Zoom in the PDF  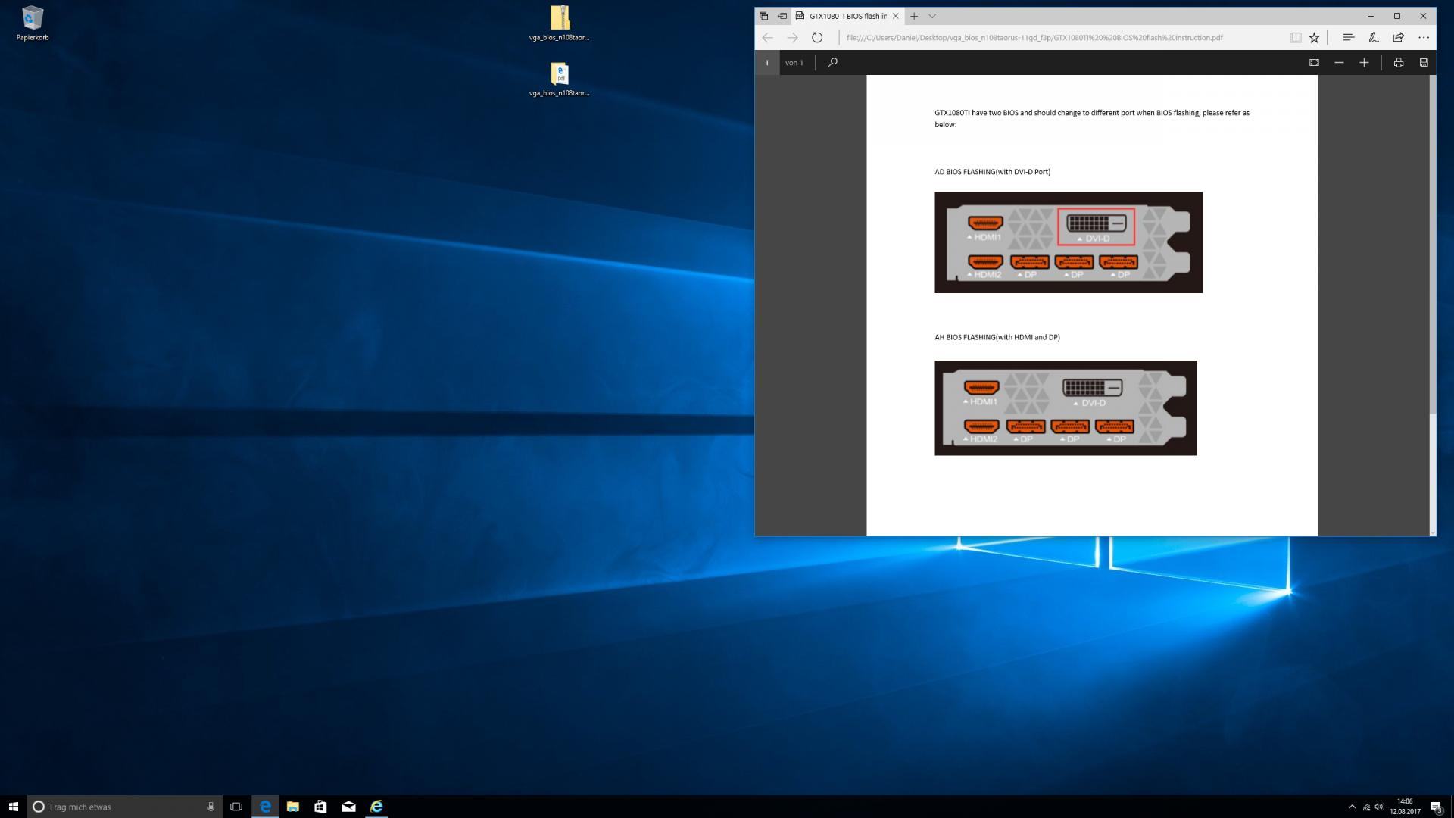(1364, 62)
